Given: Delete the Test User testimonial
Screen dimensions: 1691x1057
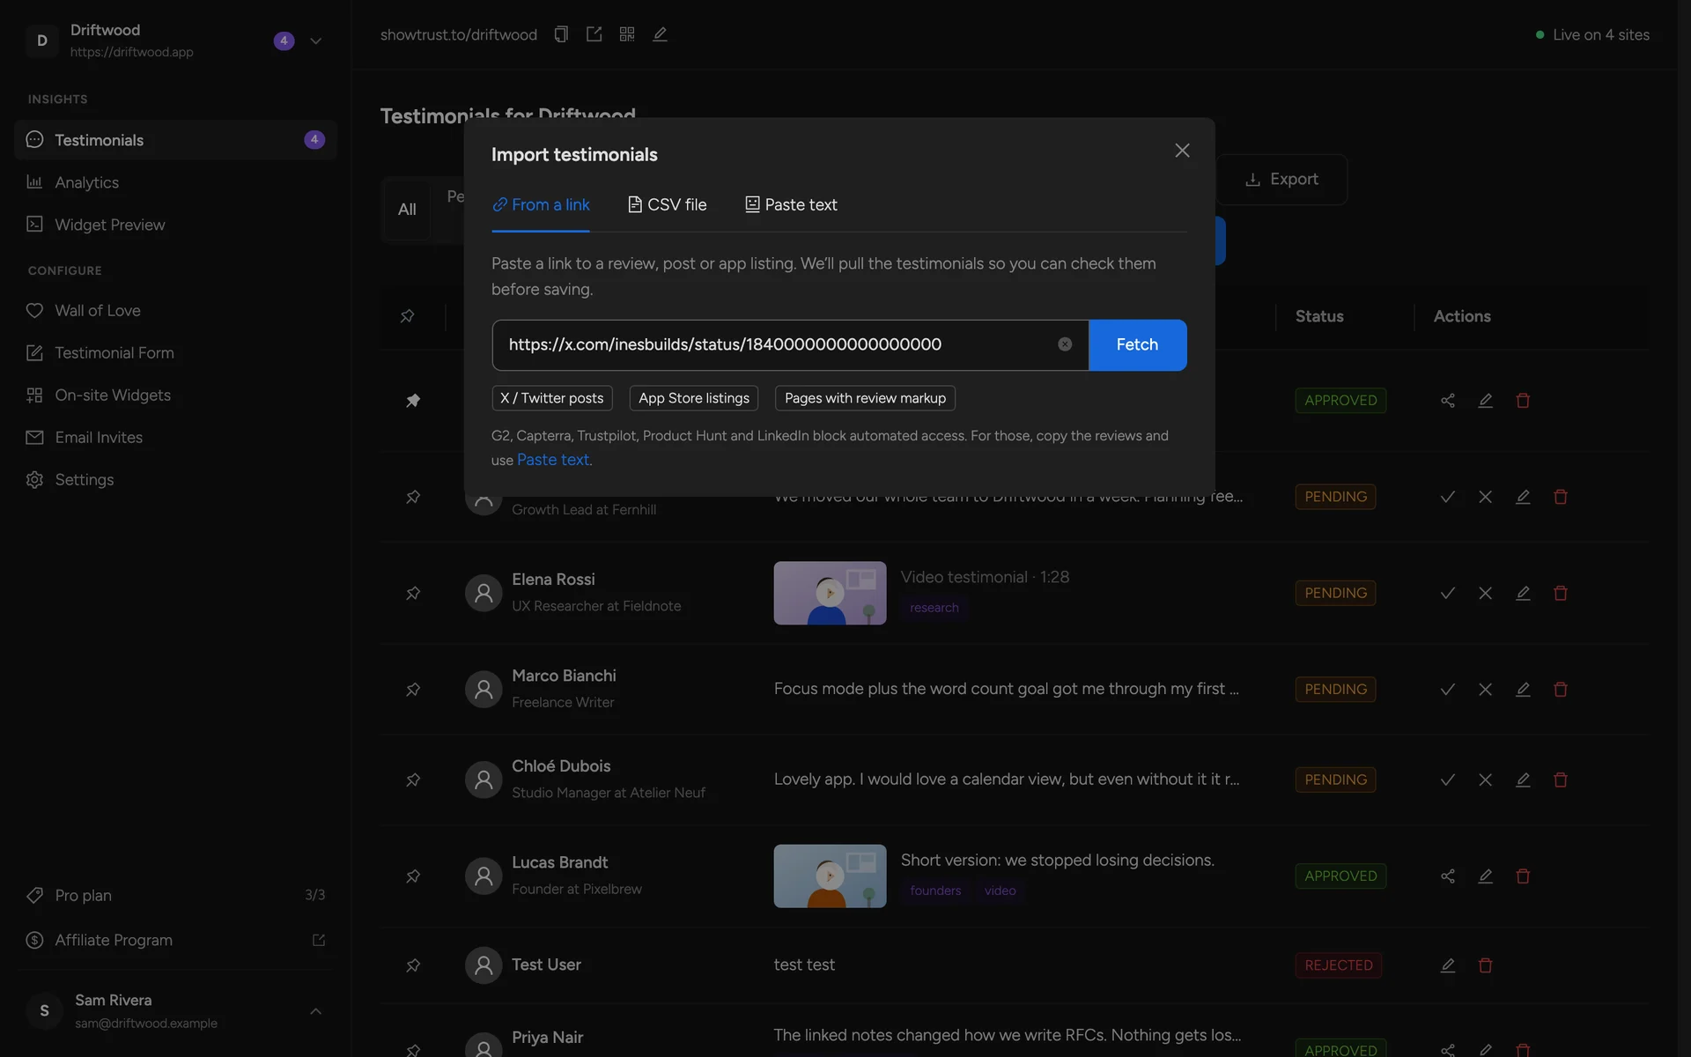Looking at the screenshot, I should point(1486,965).
